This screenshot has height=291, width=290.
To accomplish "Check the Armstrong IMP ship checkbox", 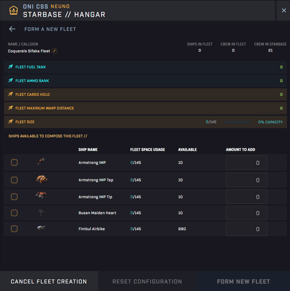I will coord(14,163).
